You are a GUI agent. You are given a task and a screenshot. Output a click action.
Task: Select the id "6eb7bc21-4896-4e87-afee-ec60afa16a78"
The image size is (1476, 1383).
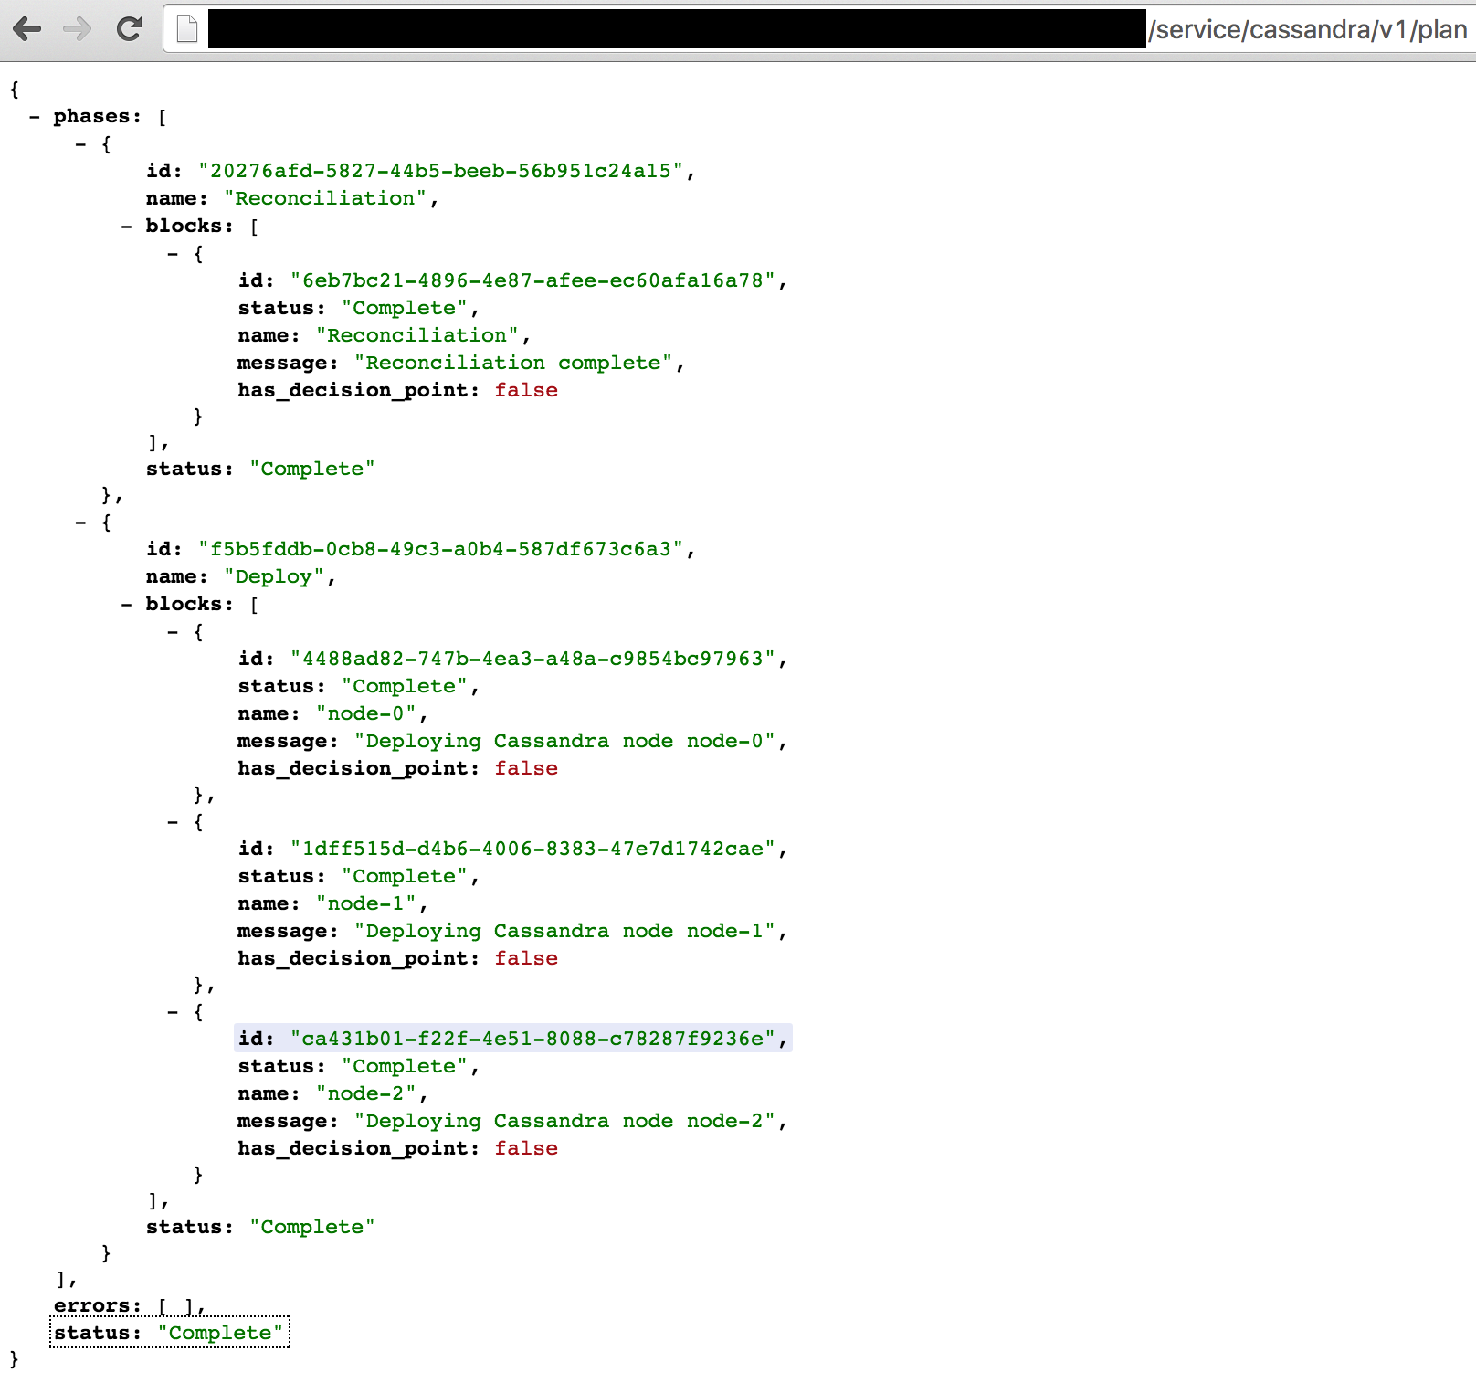click(x=533, y=280)
